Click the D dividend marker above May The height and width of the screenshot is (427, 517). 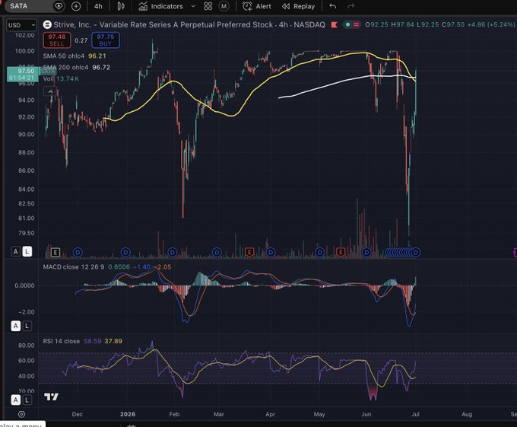coord(319,253)
